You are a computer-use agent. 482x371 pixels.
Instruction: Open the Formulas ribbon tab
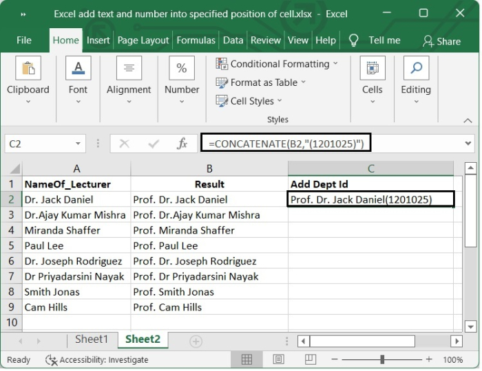pyautogui.click(x=196, y=41)
